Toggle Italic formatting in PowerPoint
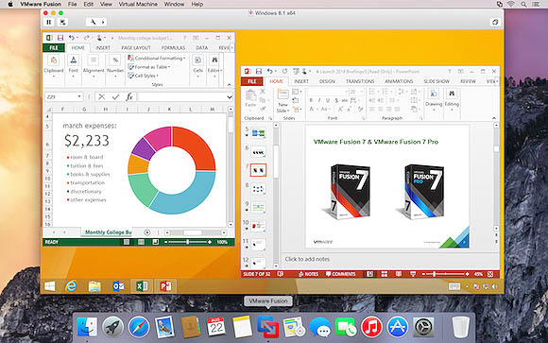Screen dimensions: 548x343 coord(319,100)
